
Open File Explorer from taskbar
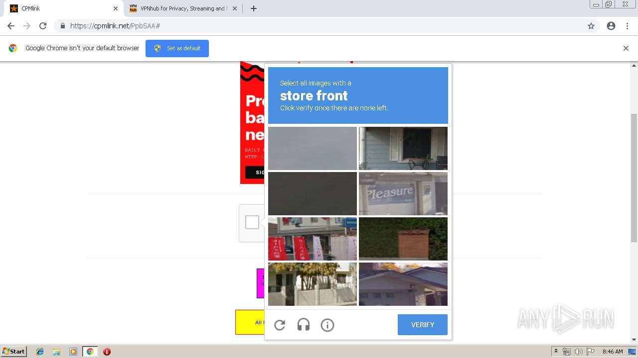click(x=56, y=352)
